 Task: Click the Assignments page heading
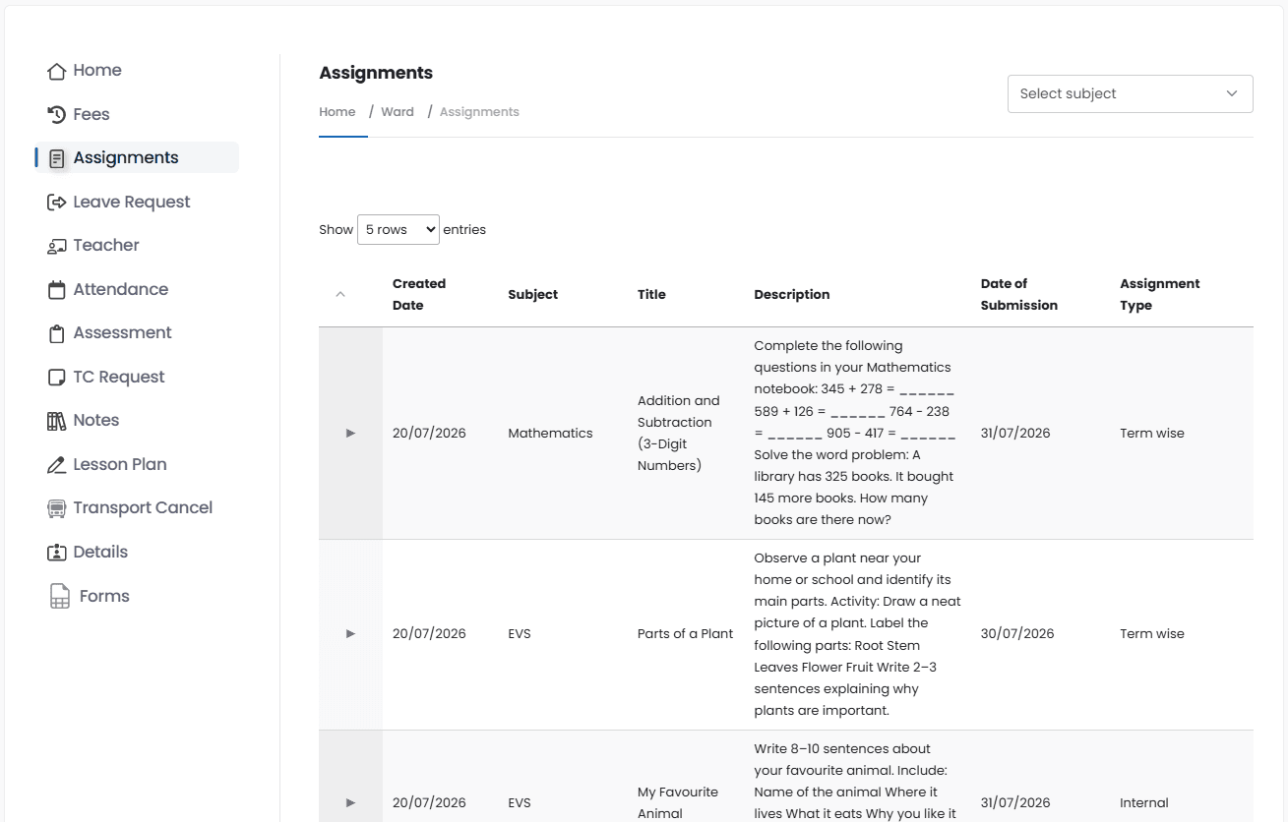point(376,73)
